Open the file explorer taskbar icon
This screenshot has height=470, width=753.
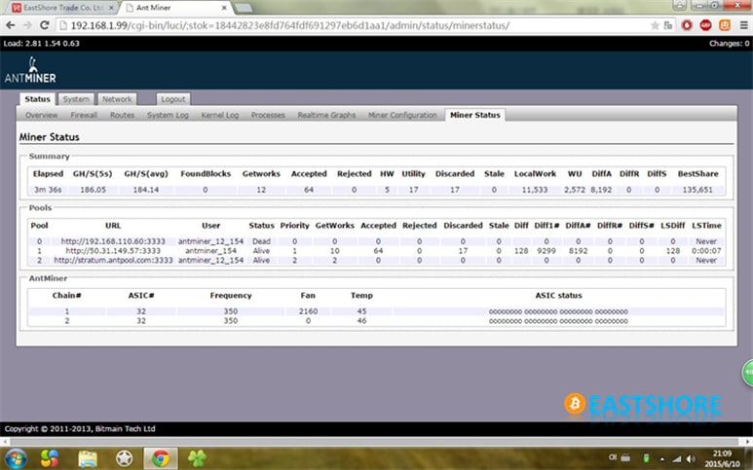(88, 459)
